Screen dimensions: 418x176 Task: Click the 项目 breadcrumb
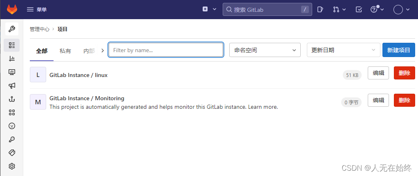(63, 29)
